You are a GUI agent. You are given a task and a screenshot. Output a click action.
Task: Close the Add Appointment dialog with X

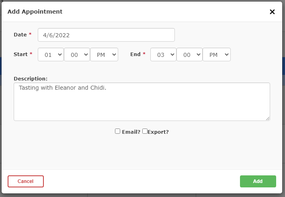pos(272,12)
